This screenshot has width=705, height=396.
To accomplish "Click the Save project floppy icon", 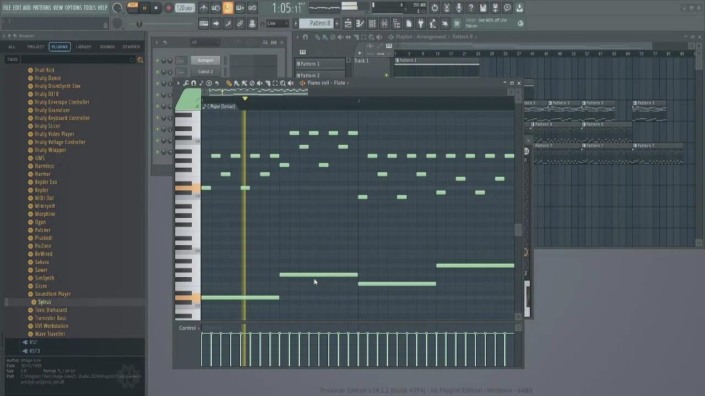I will coord(483,8).
